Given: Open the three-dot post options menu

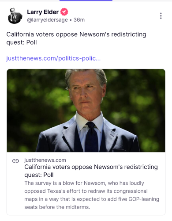Looking at the screenshot, I should click(x=161, y=16).
